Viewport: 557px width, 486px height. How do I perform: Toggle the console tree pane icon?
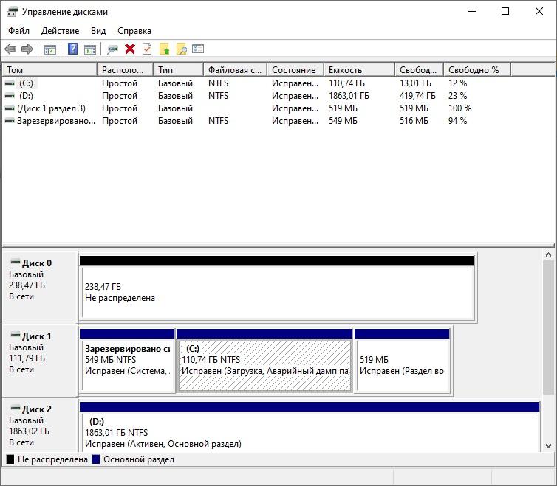(x=50, y=49)
